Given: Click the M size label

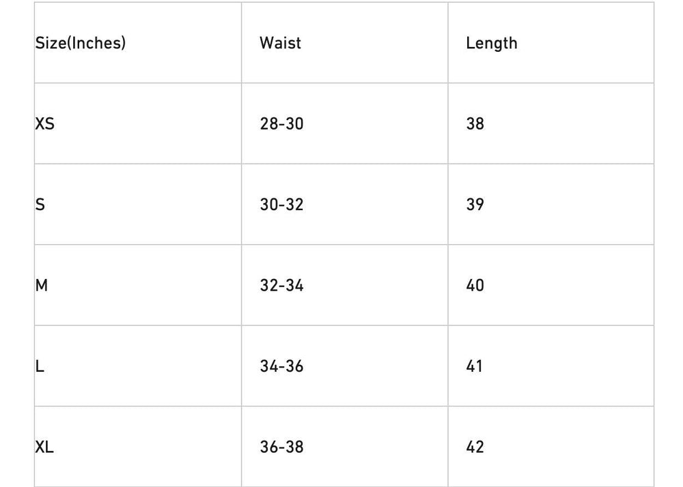Looking at the screenshot, I should (41, 285).
